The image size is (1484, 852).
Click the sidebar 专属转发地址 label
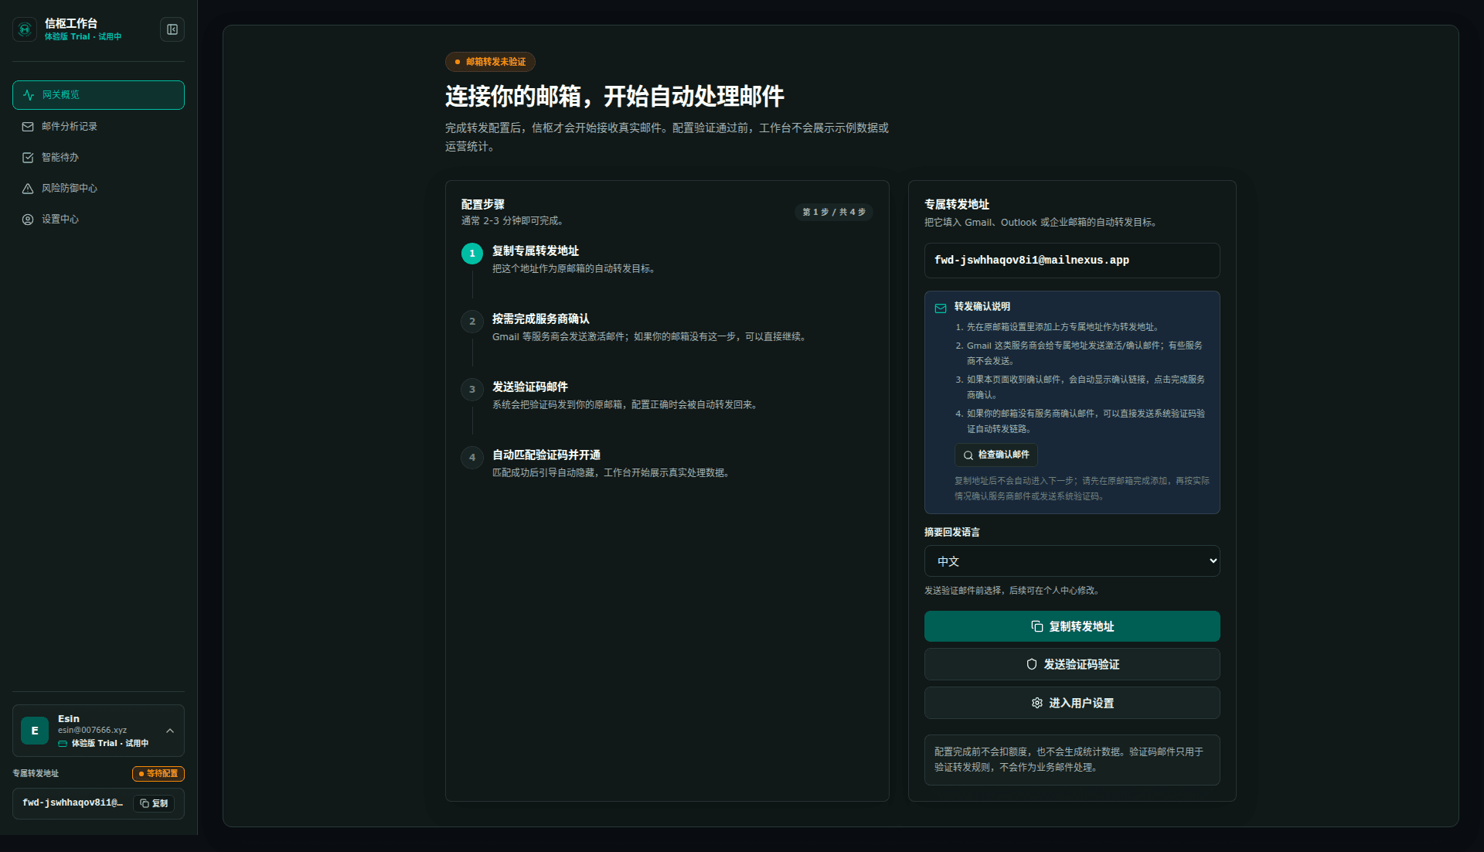coord(36,774)
